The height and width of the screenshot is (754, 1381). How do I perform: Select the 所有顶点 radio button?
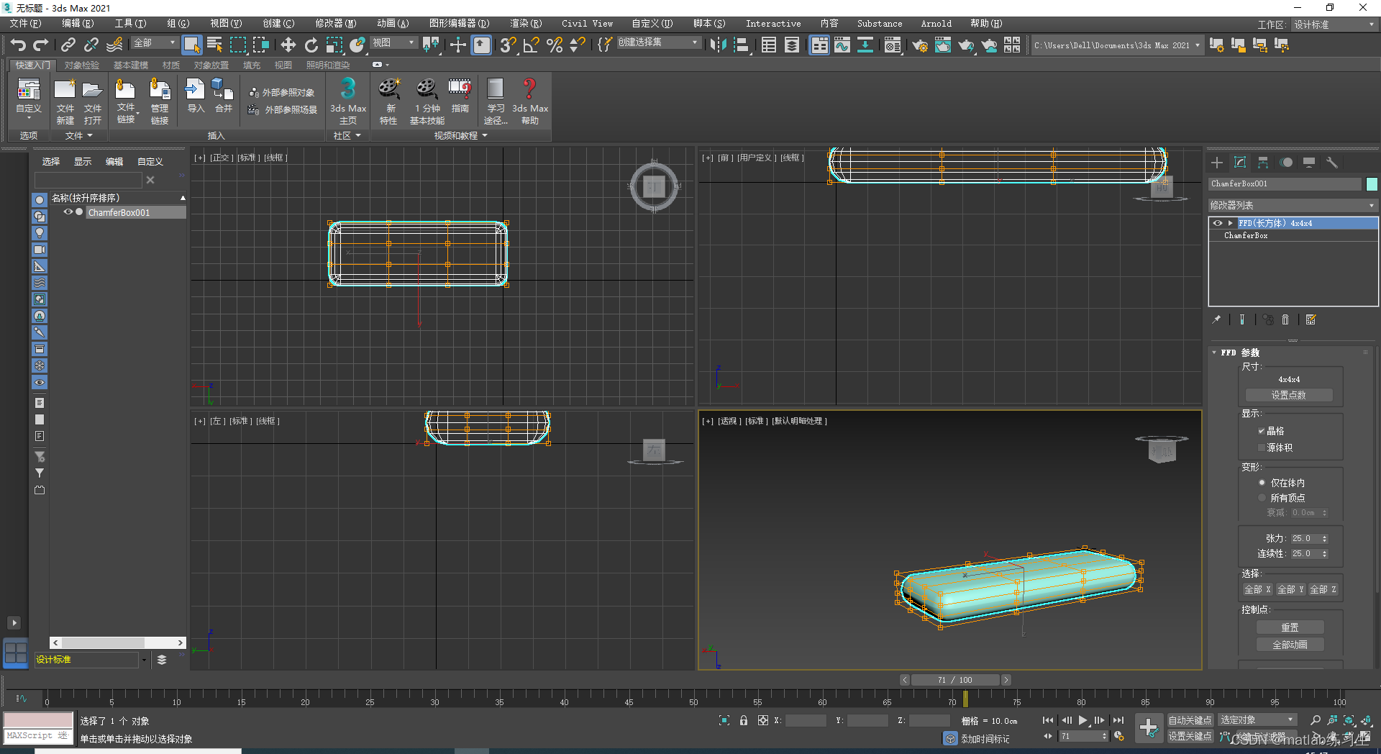[x=1261, y=497]
